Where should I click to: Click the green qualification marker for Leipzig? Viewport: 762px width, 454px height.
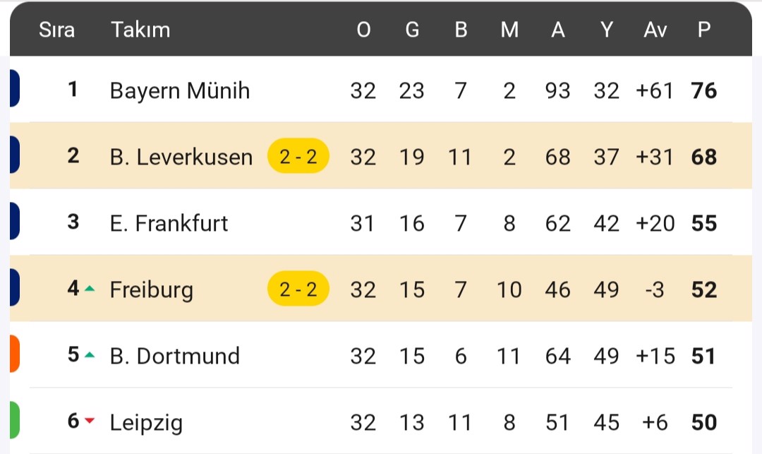[x=15, y=420]
